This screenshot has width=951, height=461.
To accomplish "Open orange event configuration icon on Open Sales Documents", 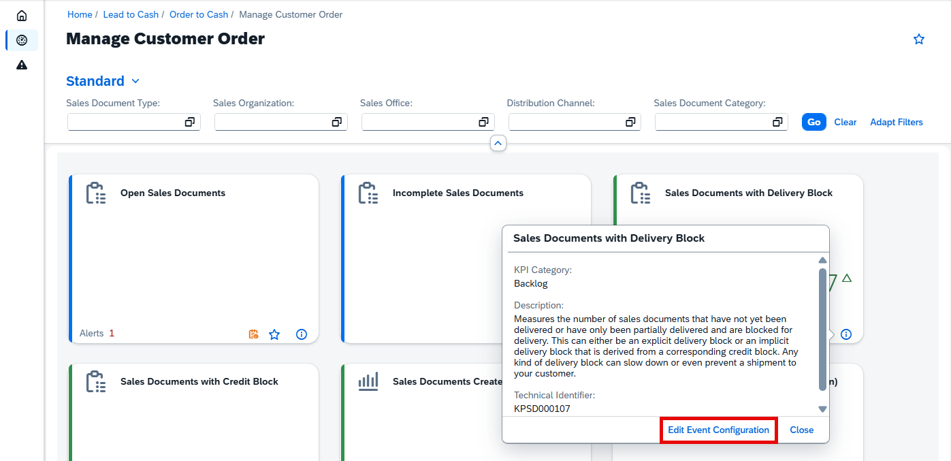I will [x=253, y=334].
